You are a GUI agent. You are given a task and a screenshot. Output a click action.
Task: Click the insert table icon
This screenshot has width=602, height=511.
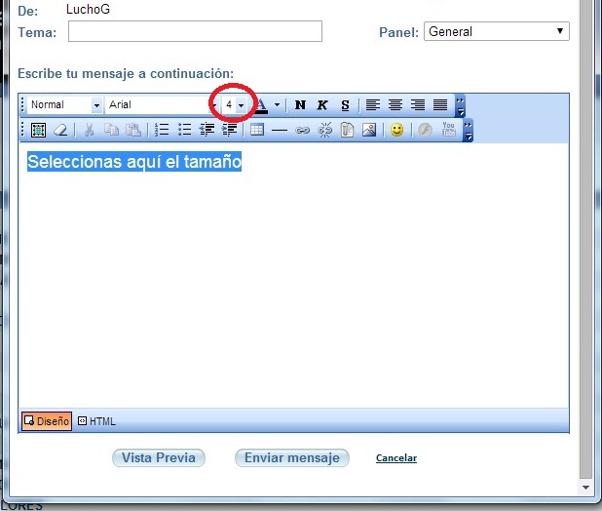point(257,130)
